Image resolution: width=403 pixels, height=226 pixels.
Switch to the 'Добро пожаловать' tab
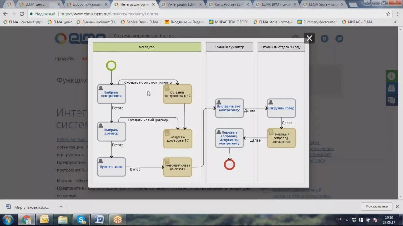coord(86,4)
